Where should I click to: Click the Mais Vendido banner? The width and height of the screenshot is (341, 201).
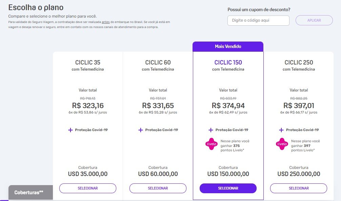click(228, 47)
